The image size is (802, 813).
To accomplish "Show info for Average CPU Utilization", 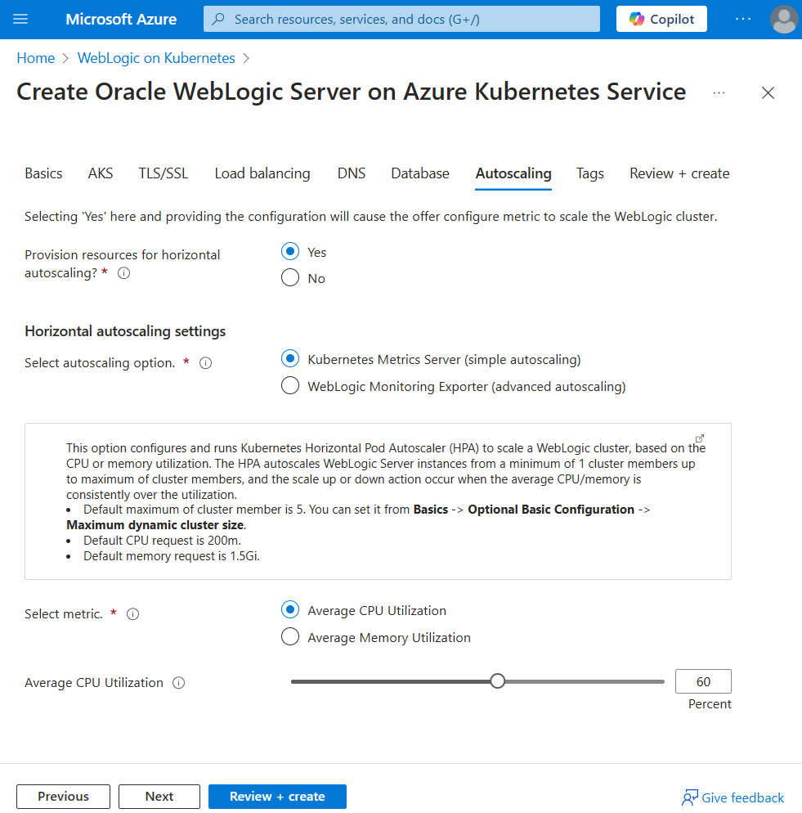I will coord(179,683).
